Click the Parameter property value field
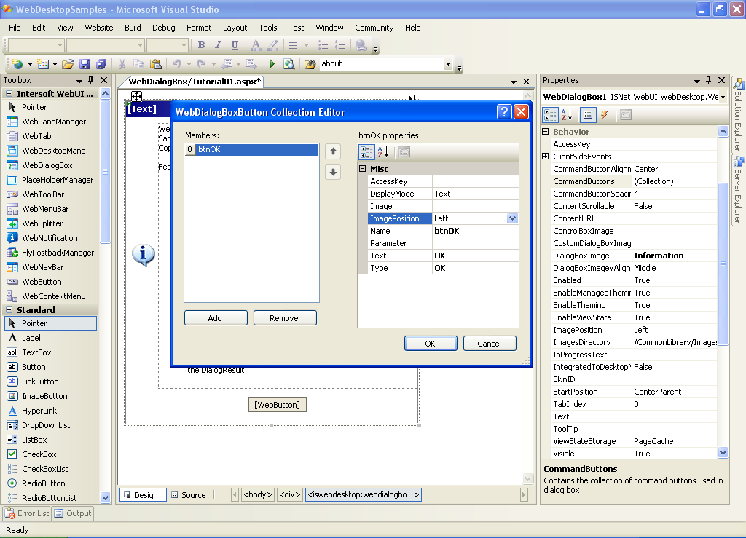Screen dimensions: 746x538 [x=475, y=243]
